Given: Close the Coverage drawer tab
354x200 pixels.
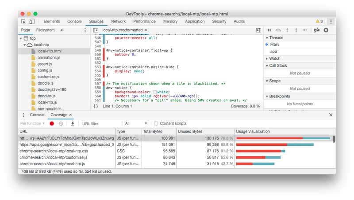Looking at the screenshot, I should [x=70, y=115].
